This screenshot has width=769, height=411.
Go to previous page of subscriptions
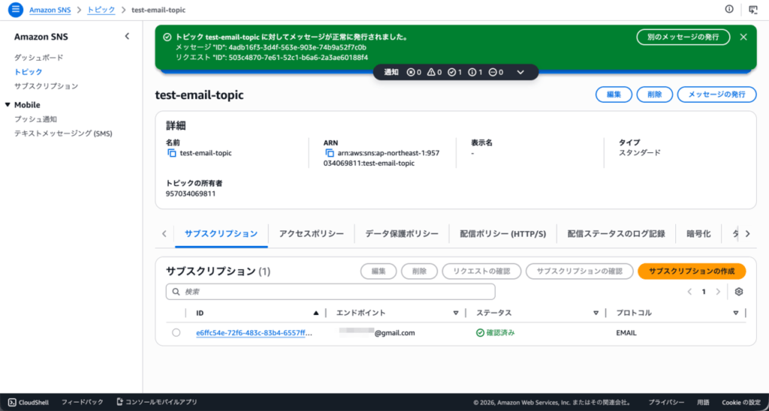689,292
